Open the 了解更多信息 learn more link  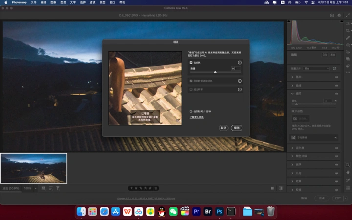click(197, 117)
